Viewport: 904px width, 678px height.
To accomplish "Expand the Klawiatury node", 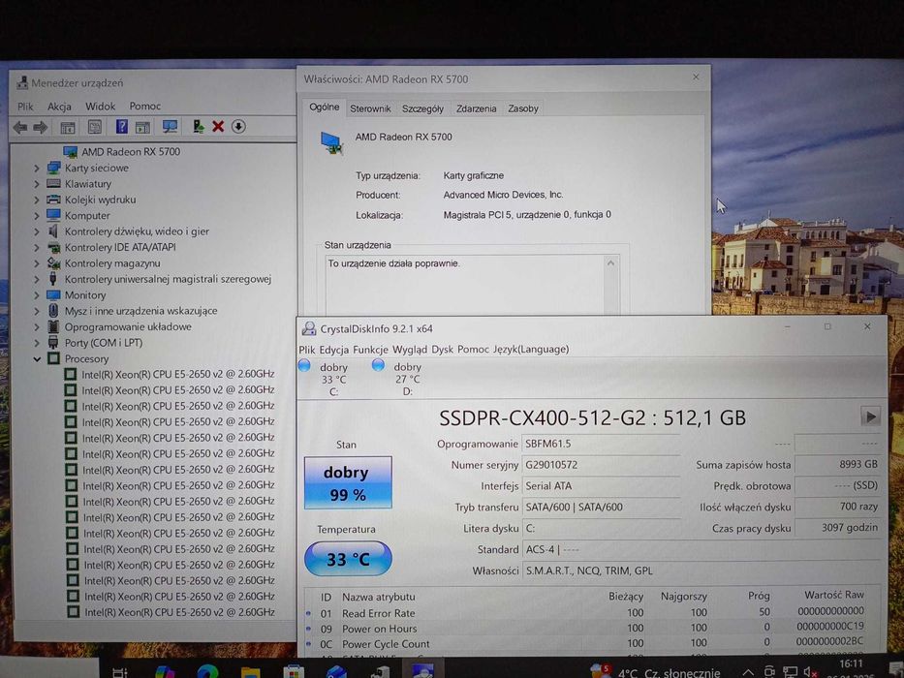I will click(37, 184).
